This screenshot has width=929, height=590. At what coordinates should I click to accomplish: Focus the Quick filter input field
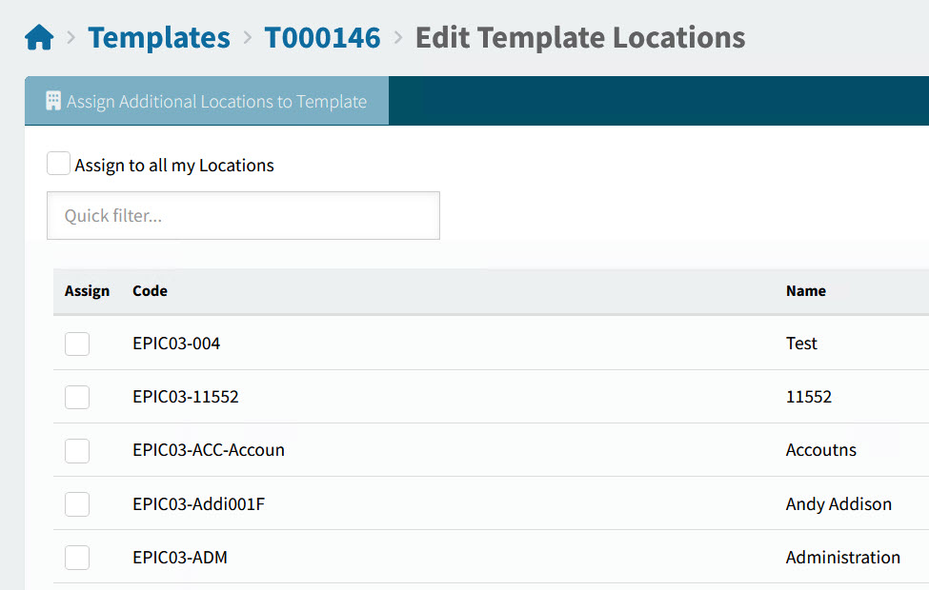tap(243, 216)
